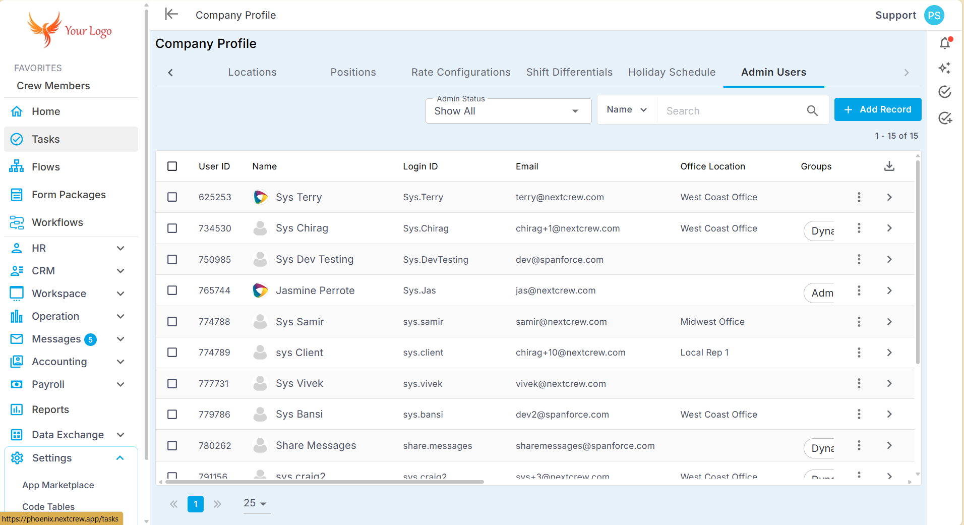
Task: Open the kebab menu for Sys Samir
Action: (859, 322)
